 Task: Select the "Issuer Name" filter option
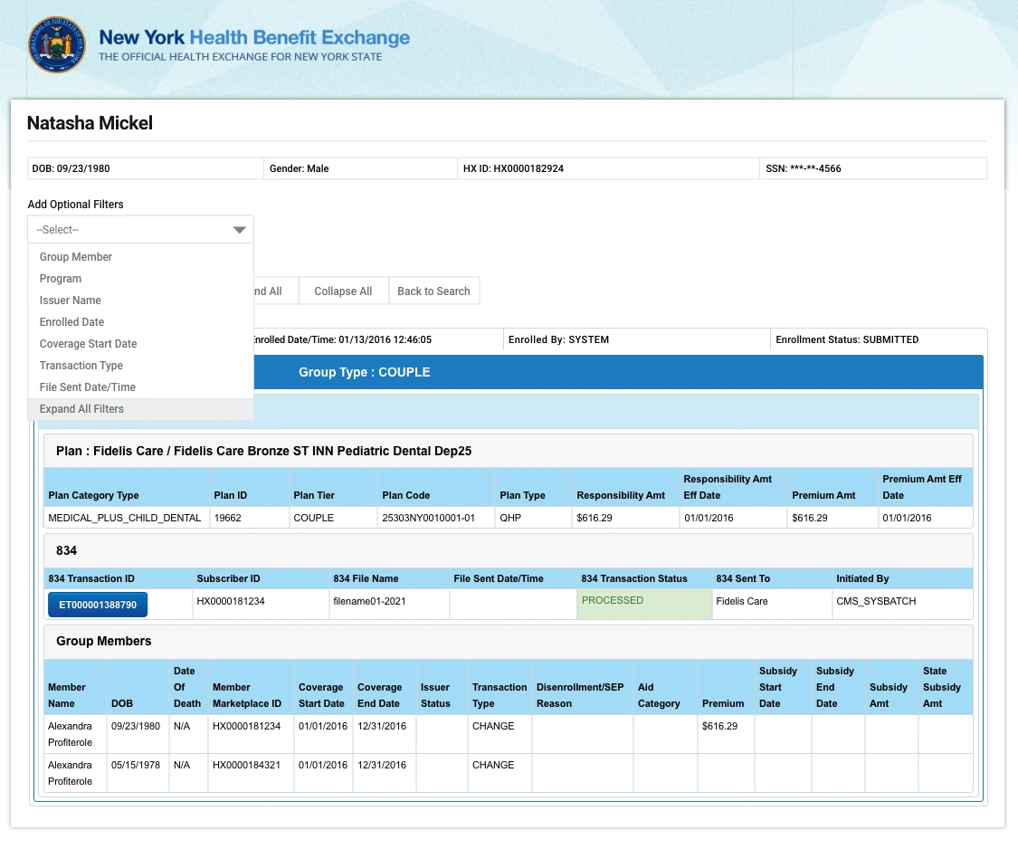pos(71,300)
